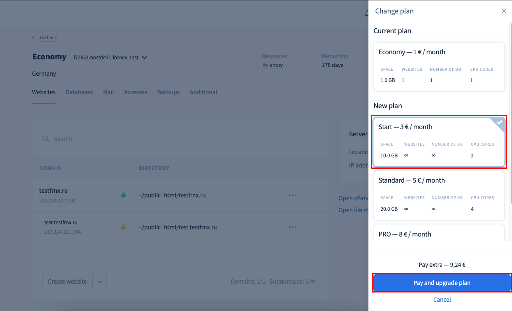Open the Backups tab
This screenshot has width=512, height=311.
168,92
